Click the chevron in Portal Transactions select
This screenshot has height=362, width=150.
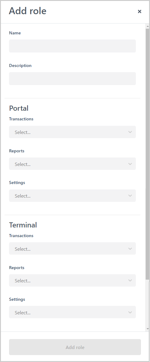coord(130,132)
